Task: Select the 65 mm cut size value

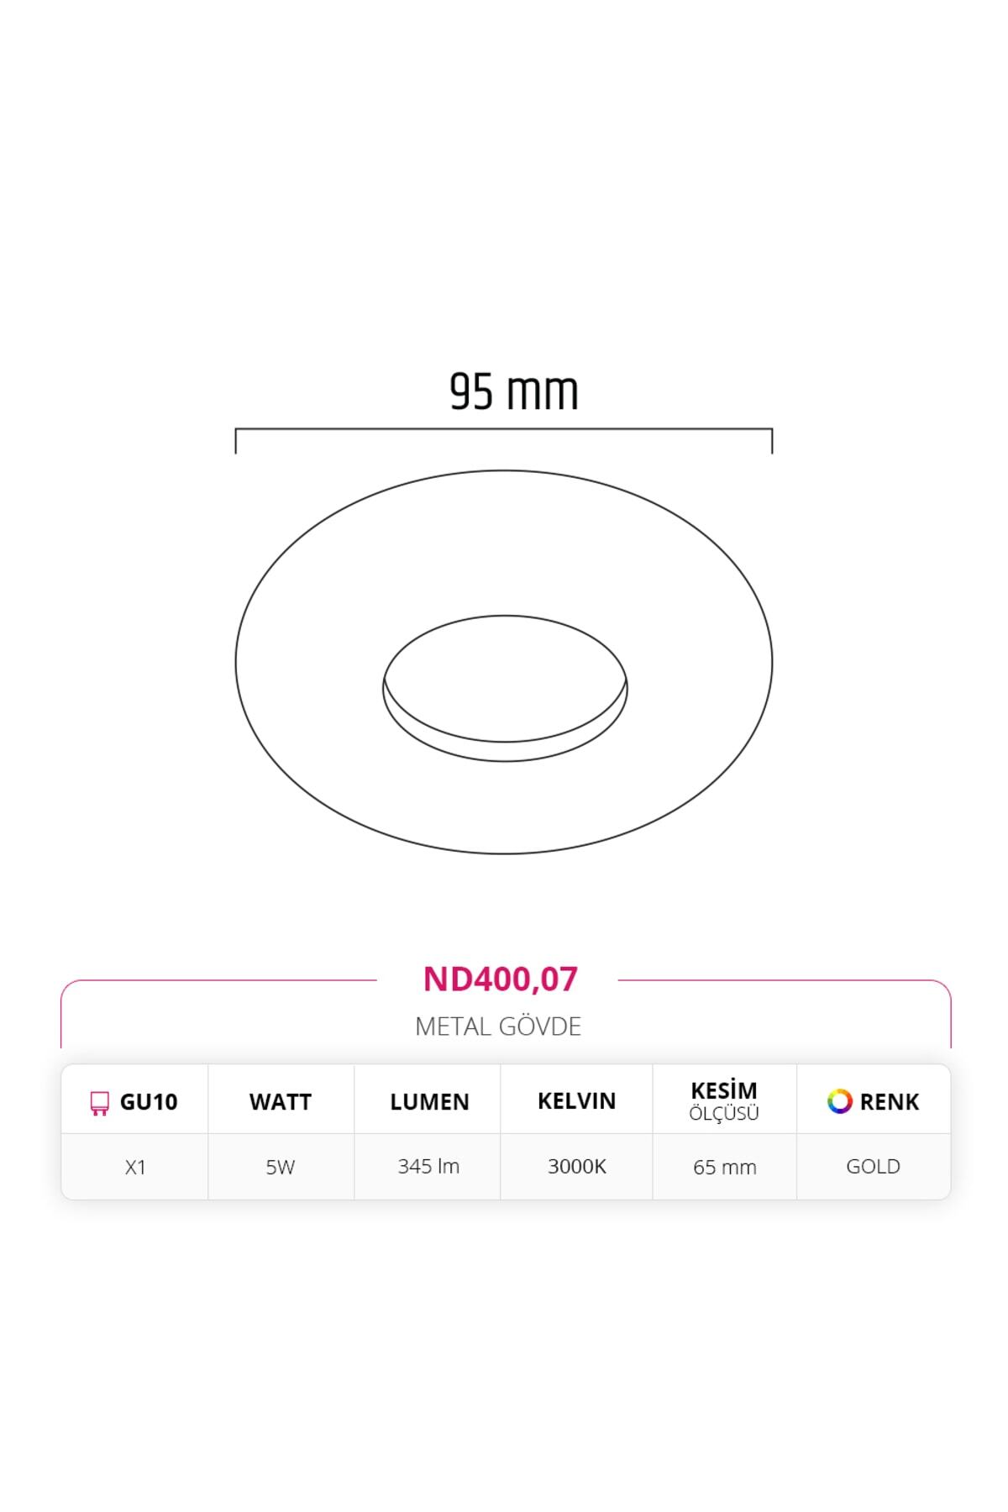Action: [724, 1168]
